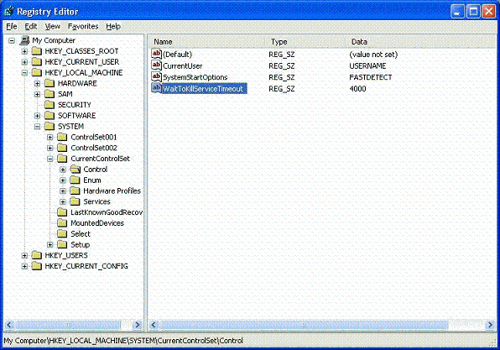Select the MountedDevices key
This screenshot has height=350, width=500.
pos(97,223)
